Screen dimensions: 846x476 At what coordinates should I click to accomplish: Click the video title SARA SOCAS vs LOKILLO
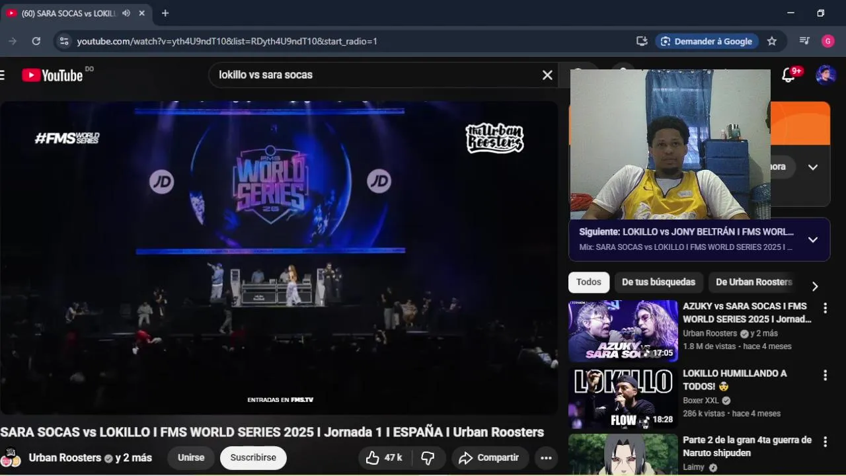coord(272,432)
